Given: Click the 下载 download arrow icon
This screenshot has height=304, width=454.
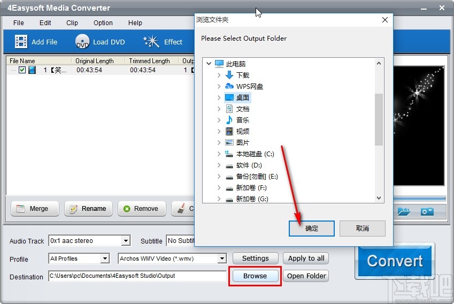Looking at the screenshot, I should point(229,75).
